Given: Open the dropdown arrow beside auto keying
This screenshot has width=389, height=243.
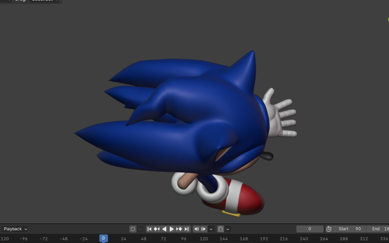Looking at the screenshot, I should click(140, 229).
